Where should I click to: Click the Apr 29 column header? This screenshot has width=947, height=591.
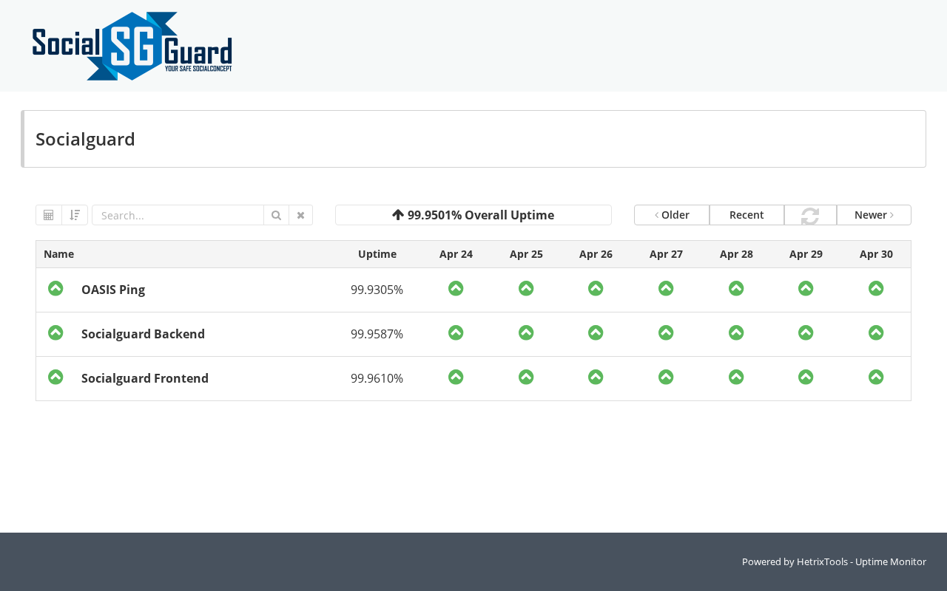806,254
